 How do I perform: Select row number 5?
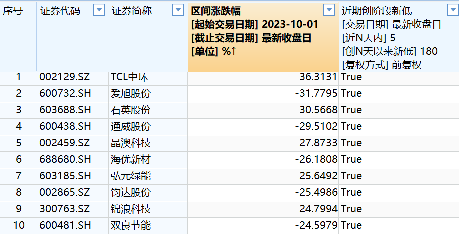[x=19, y=143]
